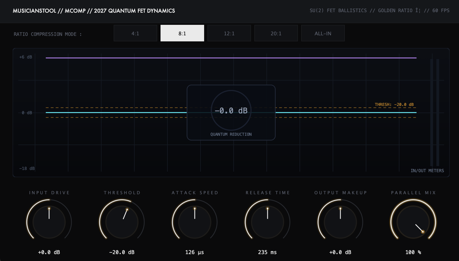Adjust the Attack Speed knob
The width and height of the screenshot is (459, 261).
point(195,222)
